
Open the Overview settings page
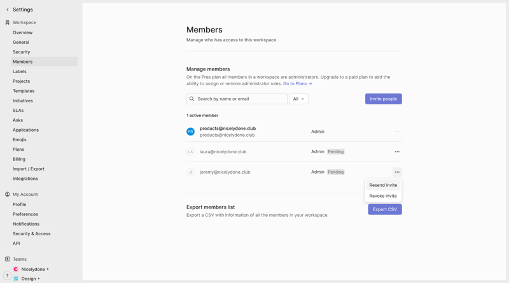click(x=44, y=32)
